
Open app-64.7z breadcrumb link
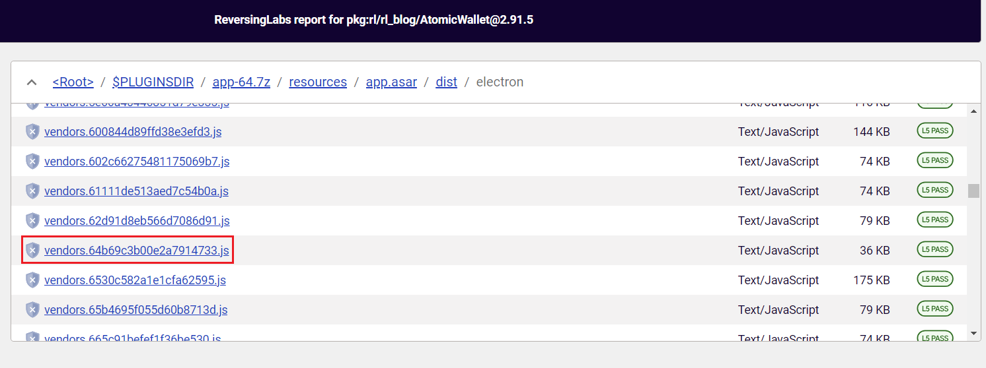tap(241, 82)
